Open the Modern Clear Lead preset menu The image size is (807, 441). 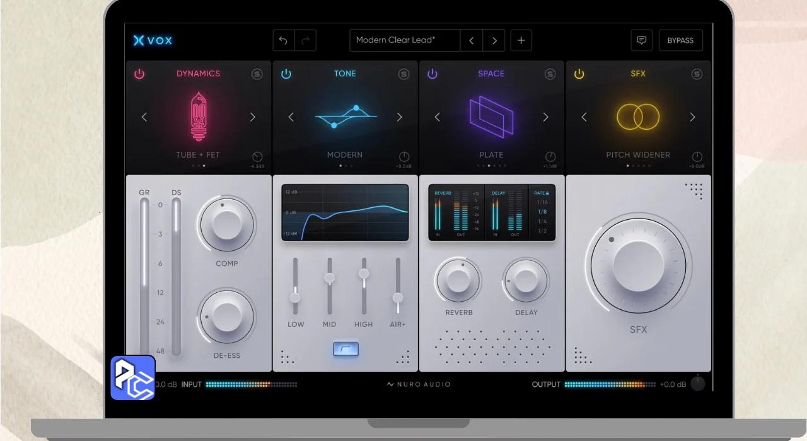click(404, 40)
